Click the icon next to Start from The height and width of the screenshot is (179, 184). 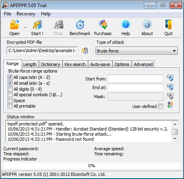point(170,78)
